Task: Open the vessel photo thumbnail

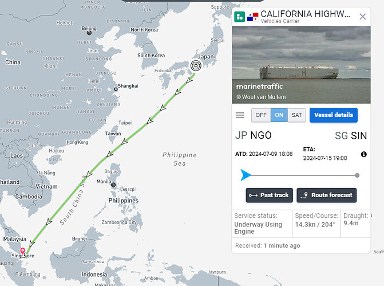Action: 301,65
